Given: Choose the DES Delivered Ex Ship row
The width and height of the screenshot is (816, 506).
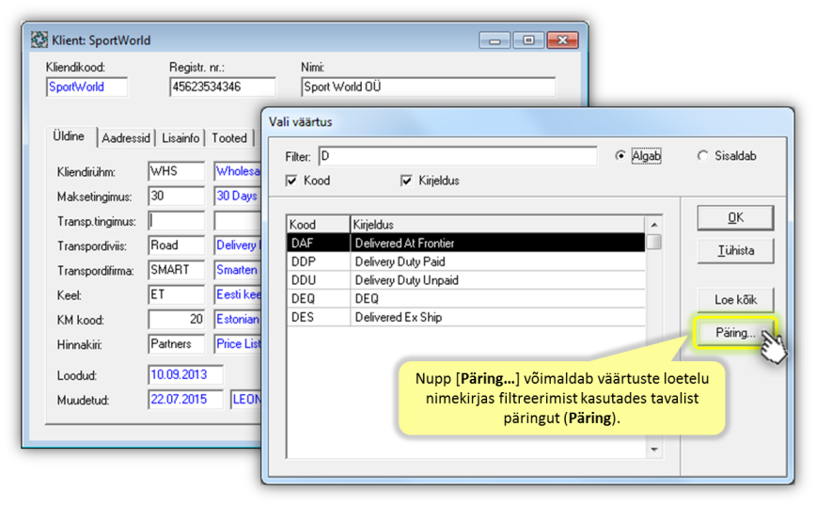Looking at the screenshot, I should point(465,317).
